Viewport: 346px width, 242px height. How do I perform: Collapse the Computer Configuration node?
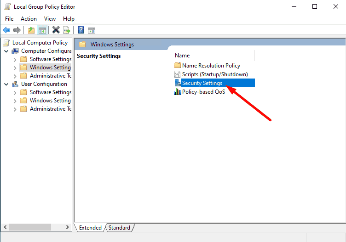coord(6,51)
